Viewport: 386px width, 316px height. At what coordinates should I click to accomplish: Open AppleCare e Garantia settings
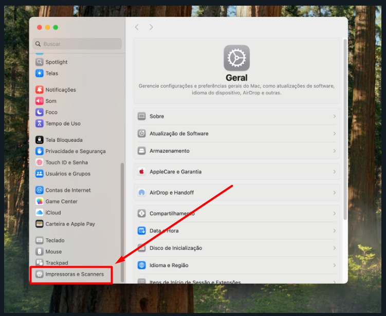pos(236,172)
